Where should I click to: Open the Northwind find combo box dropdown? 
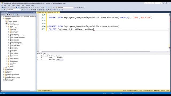[x=73, y=7]
